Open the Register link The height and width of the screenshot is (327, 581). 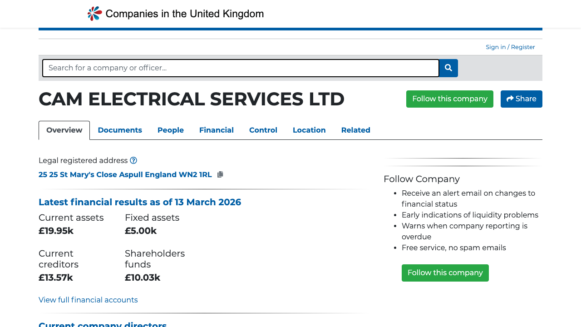click(x=523, y=47)
